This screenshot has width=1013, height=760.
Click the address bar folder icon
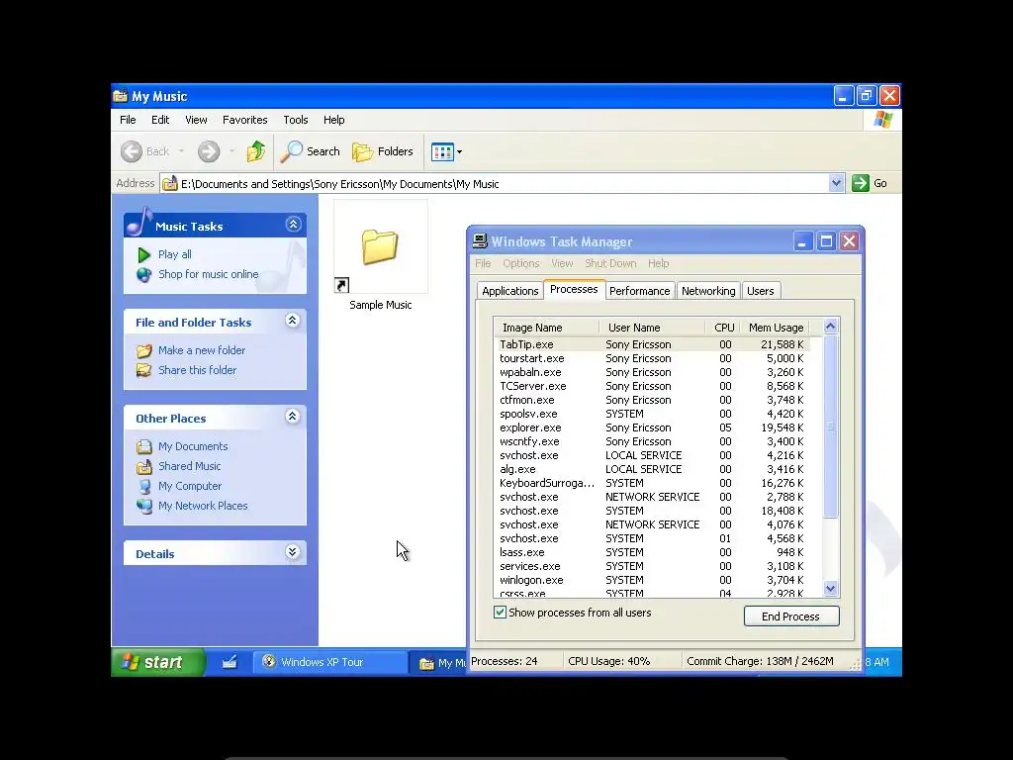tap(170, 183)
